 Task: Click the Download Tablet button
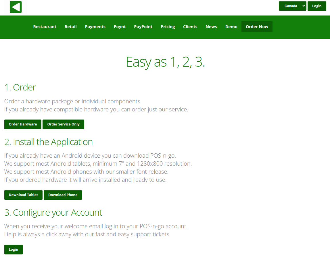[x=23, y=195]
